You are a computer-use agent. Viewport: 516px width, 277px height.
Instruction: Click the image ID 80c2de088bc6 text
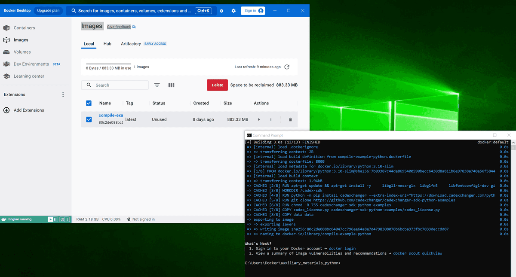(x=111, y=122)
